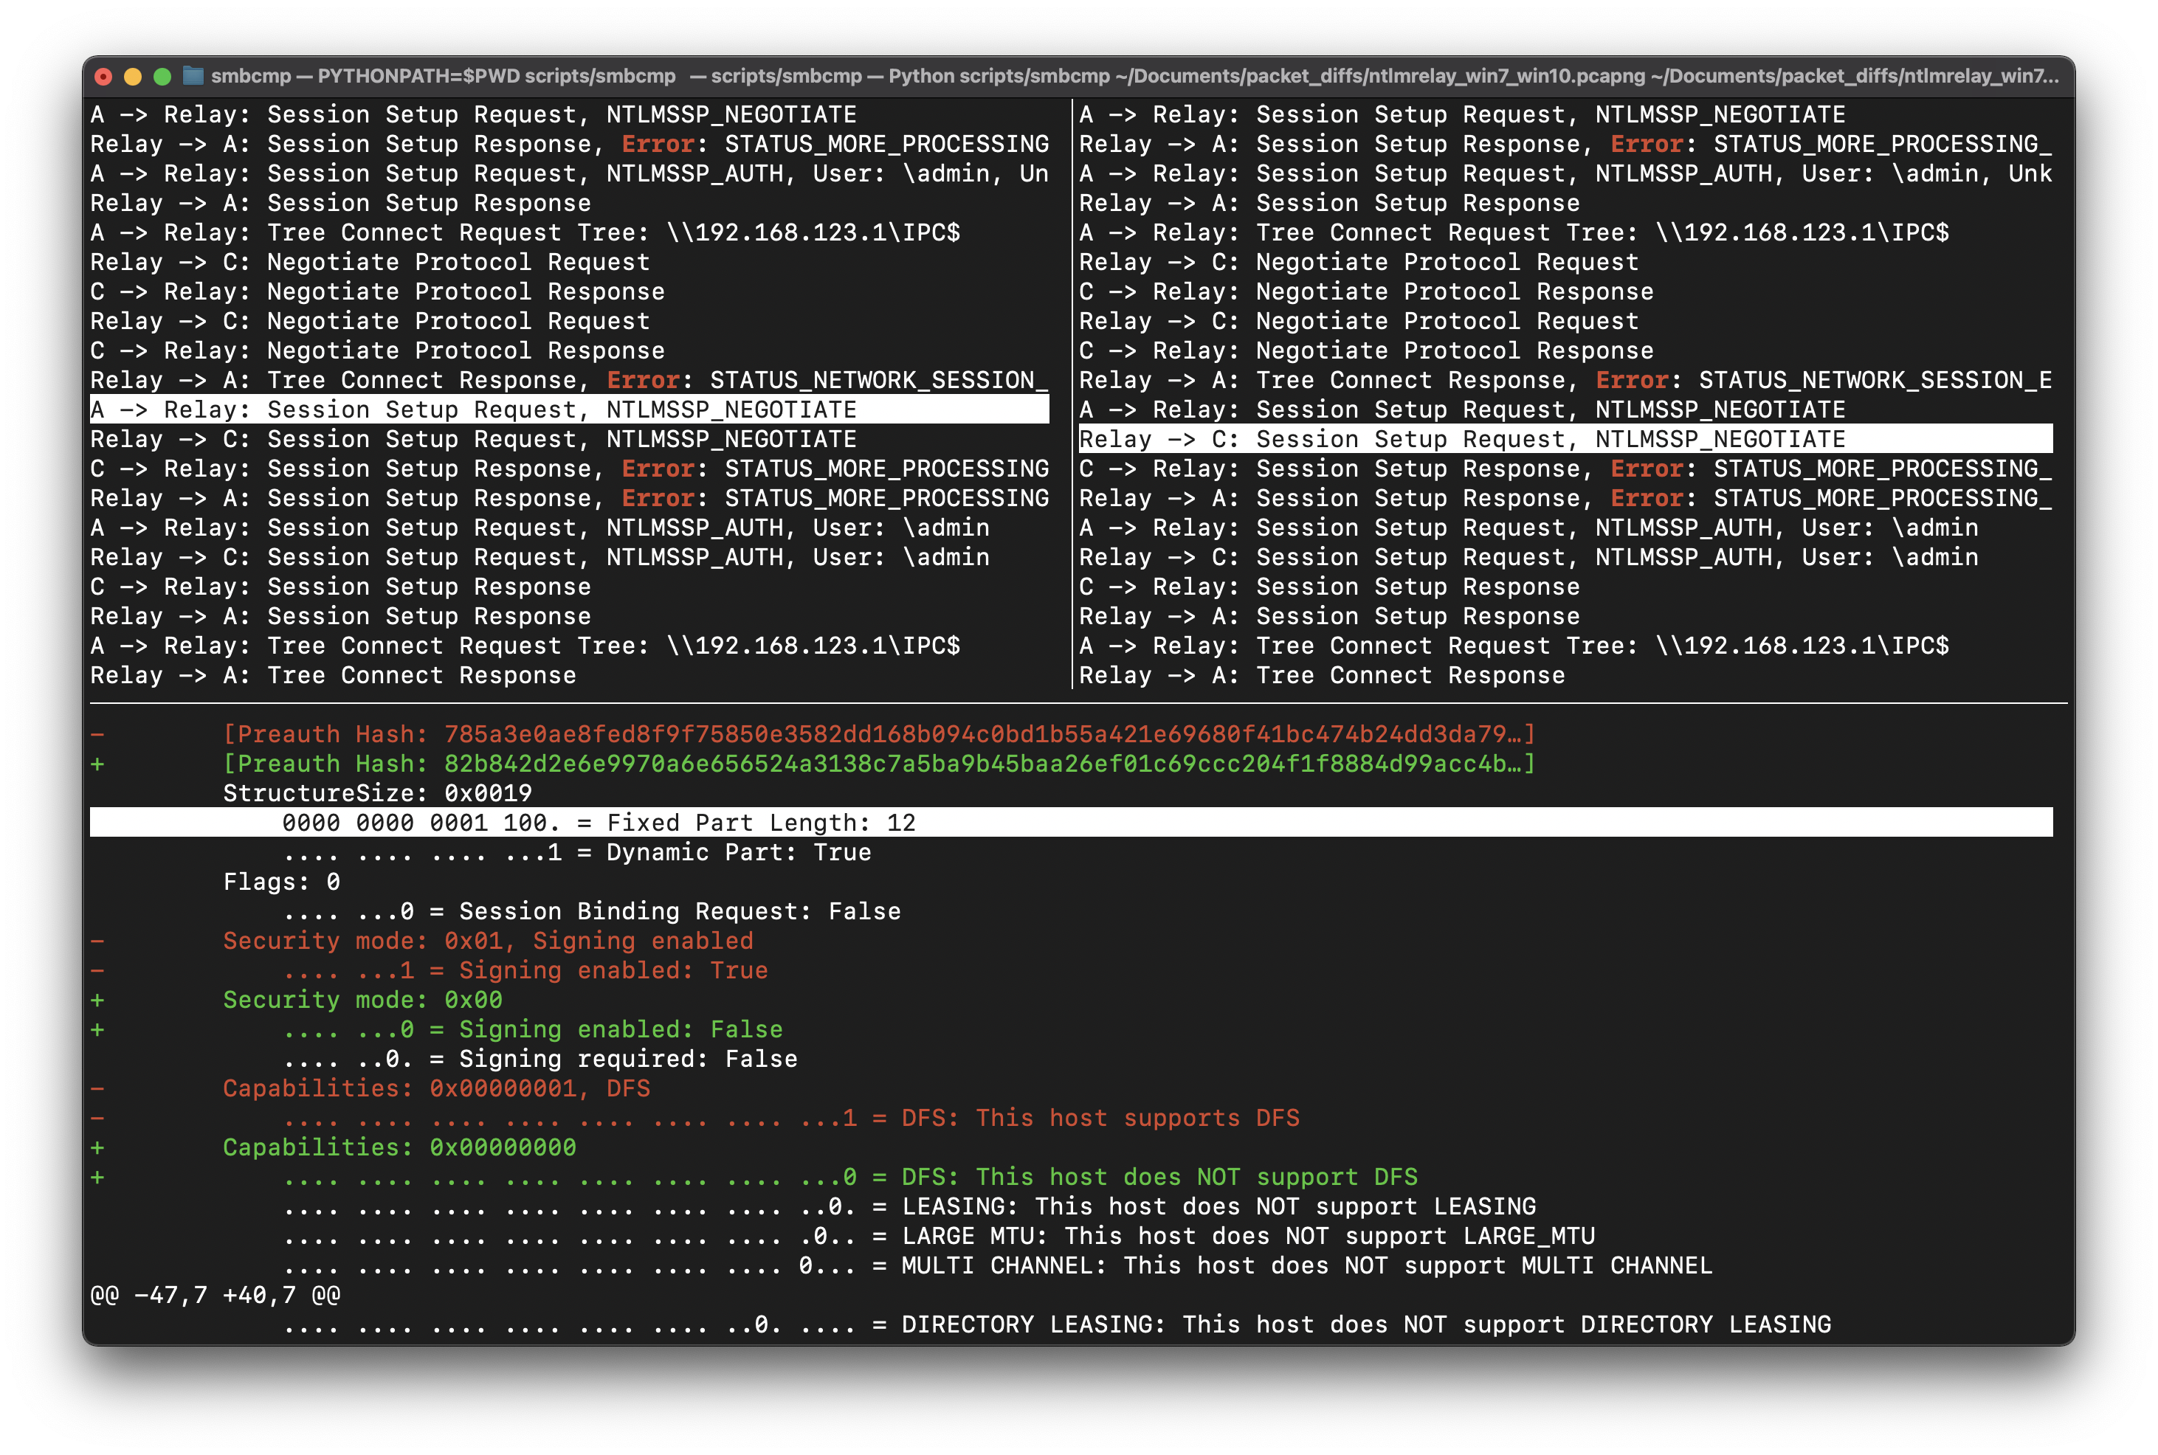Click the removed Preauth Hash 785a3e0a line
Image resolution: width=2158 pixels, height=1455 pixels.
pos(878,734)
